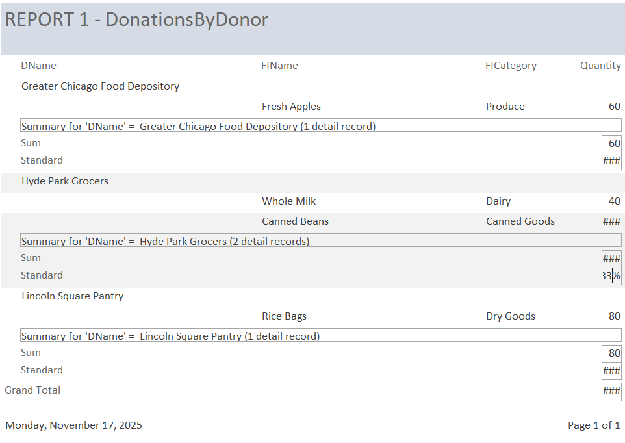Select the FIName column header
The width and height of the screenshot is (625, 443).
coord(279,66)
